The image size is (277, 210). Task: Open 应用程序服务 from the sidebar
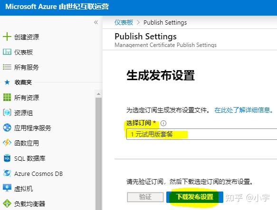33,128
